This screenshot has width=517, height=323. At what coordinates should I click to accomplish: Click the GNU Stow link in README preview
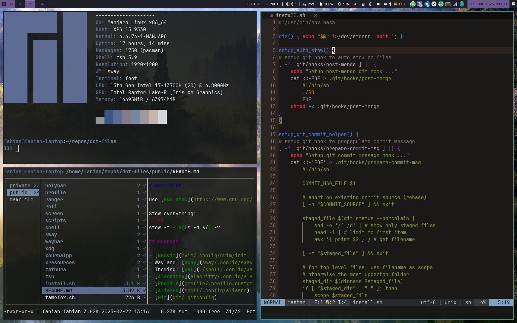pos(176,199)
